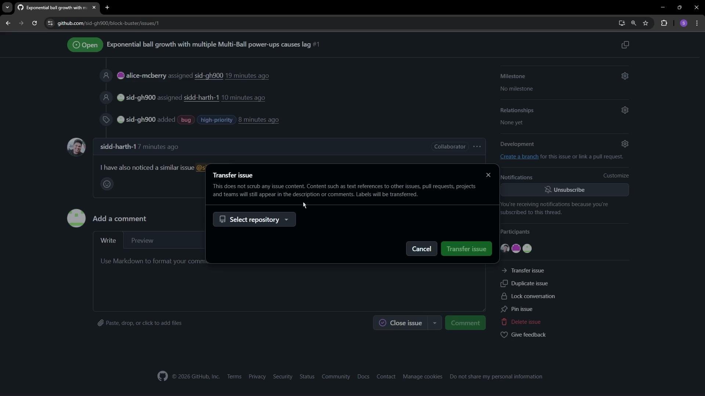Click Paste, drop, or click to add files
This screenshot has width=705, height=396.
[x=140, y=323]
